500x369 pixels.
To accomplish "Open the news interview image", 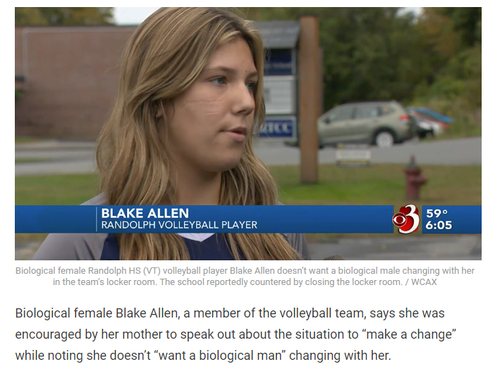I will (x=248, y=133).
